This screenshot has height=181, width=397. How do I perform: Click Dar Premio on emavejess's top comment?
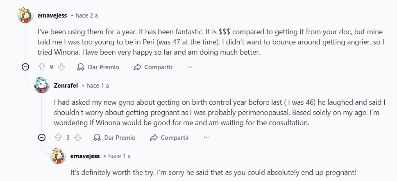tap(98, 67)
